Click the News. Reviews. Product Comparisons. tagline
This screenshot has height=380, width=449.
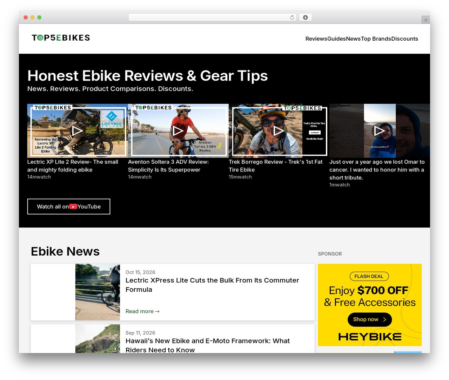click(x=110, y=89)
